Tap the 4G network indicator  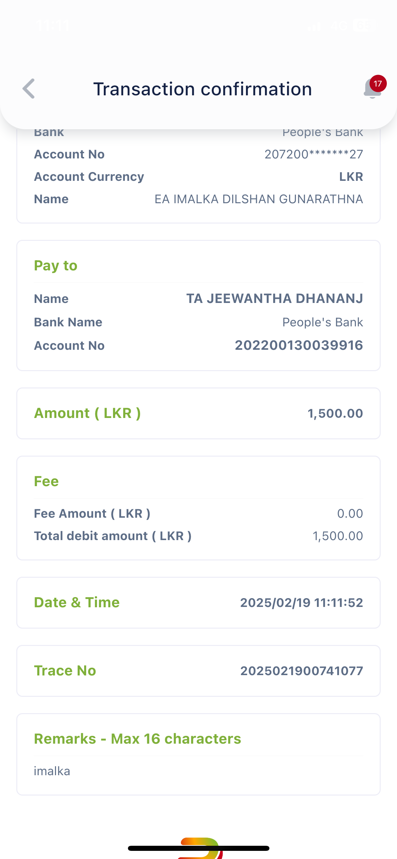[x=339, y=25]
